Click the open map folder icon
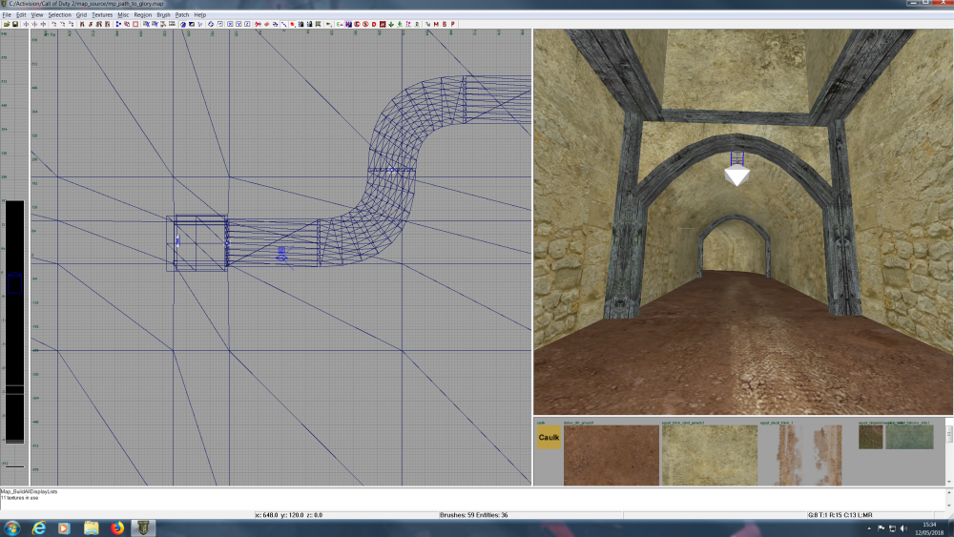Image resolution: width=954 pixels, height=537 pixels. click(7, 24)
